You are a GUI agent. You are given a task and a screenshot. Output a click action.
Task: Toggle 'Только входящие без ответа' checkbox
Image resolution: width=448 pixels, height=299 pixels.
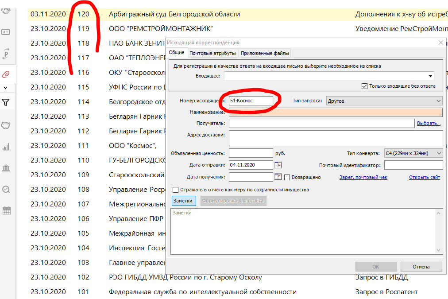[365, 86]
